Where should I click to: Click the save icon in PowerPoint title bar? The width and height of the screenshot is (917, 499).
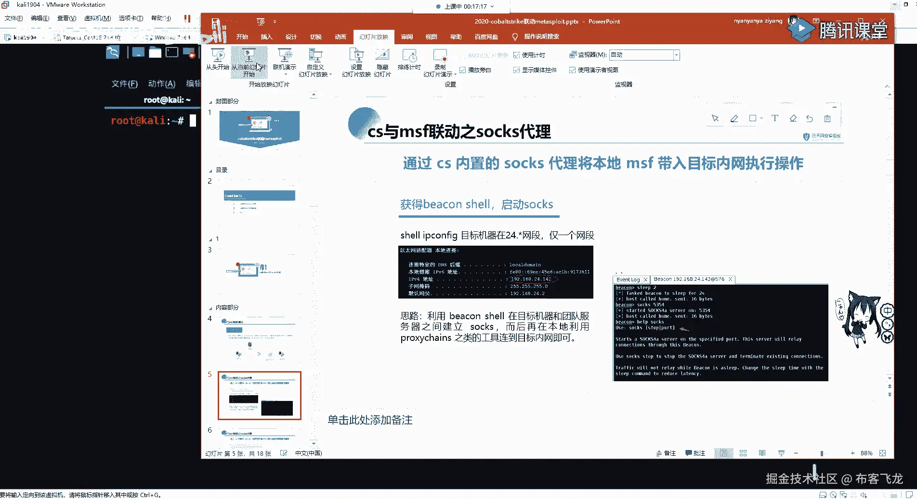tap(216, 22)
